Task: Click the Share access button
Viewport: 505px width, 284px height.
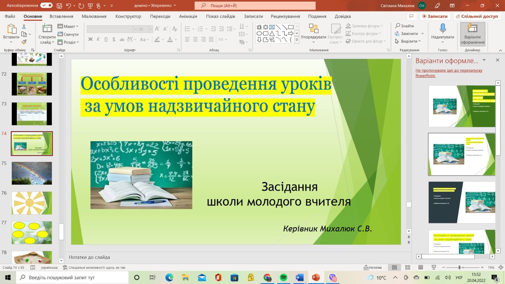Action: pyautogui.click(x=477, y=16)
